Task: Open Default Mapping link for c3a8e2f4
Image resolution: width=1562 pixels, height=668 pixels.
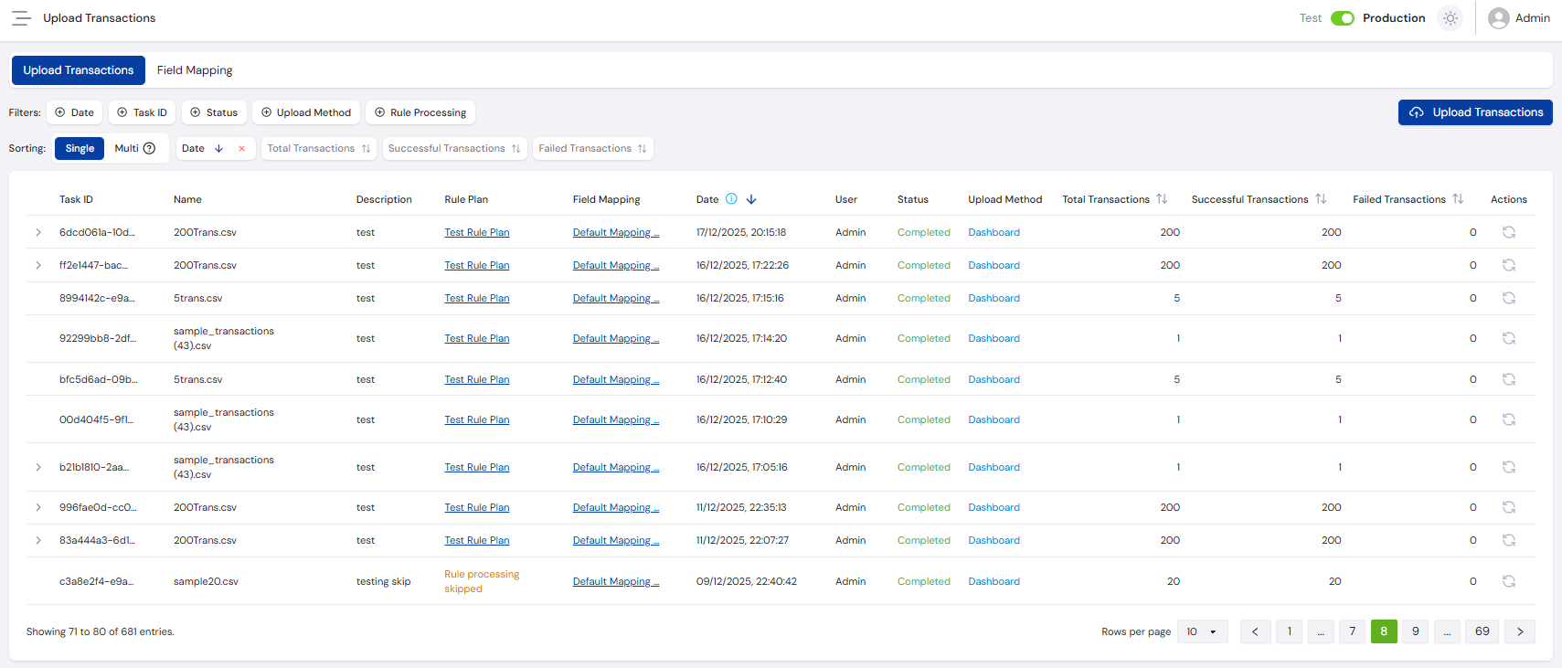Action: point(616,581)
